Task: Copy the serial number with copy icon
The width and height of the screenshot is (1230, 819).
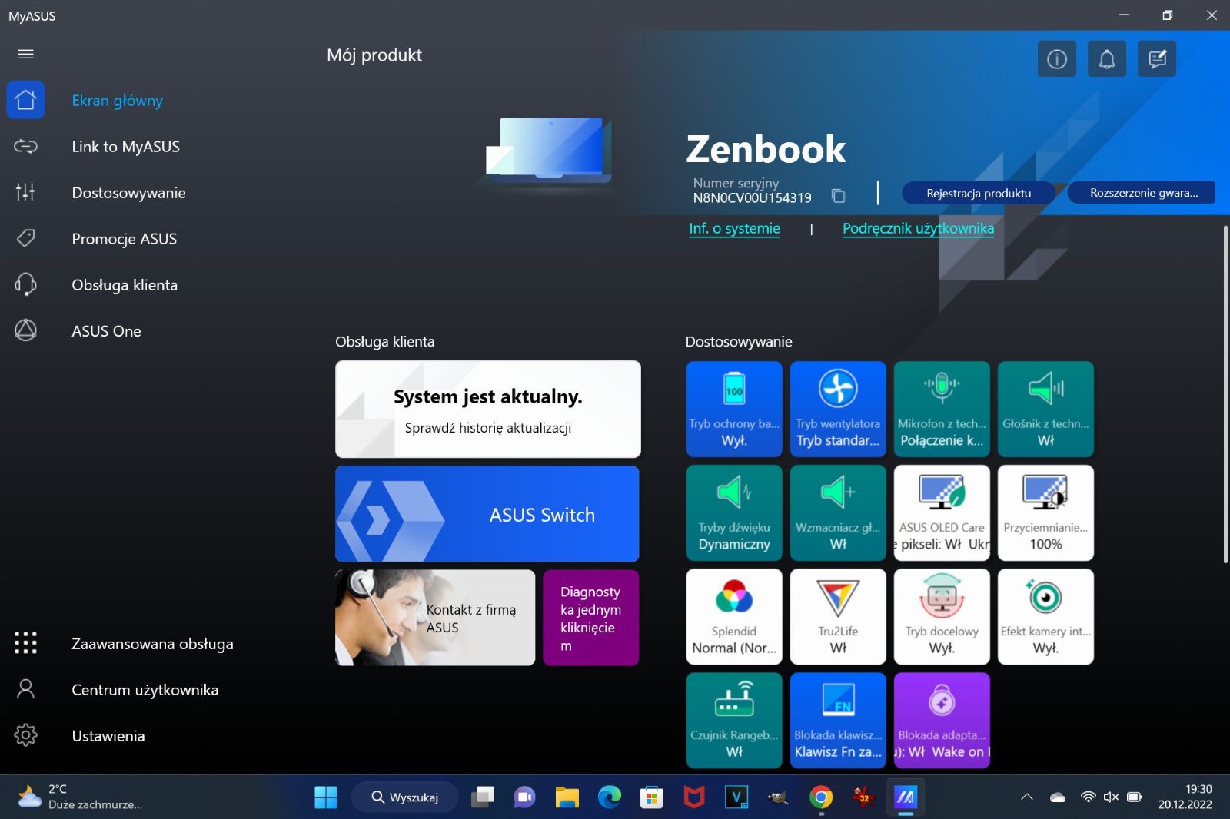Action: click(x=839, y=197)
